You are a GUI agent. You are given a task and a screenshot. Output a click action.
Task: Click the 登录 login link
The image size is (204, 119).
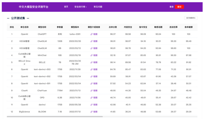point(171,7)
